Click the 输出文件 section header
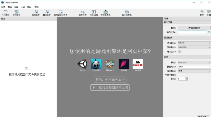The height and width of the screenshot is (117, 211). 168,22
